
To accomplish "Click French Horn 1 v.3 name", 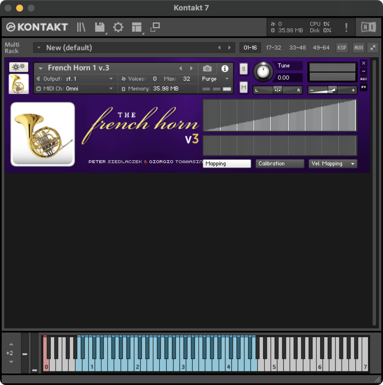I will 78,68.
